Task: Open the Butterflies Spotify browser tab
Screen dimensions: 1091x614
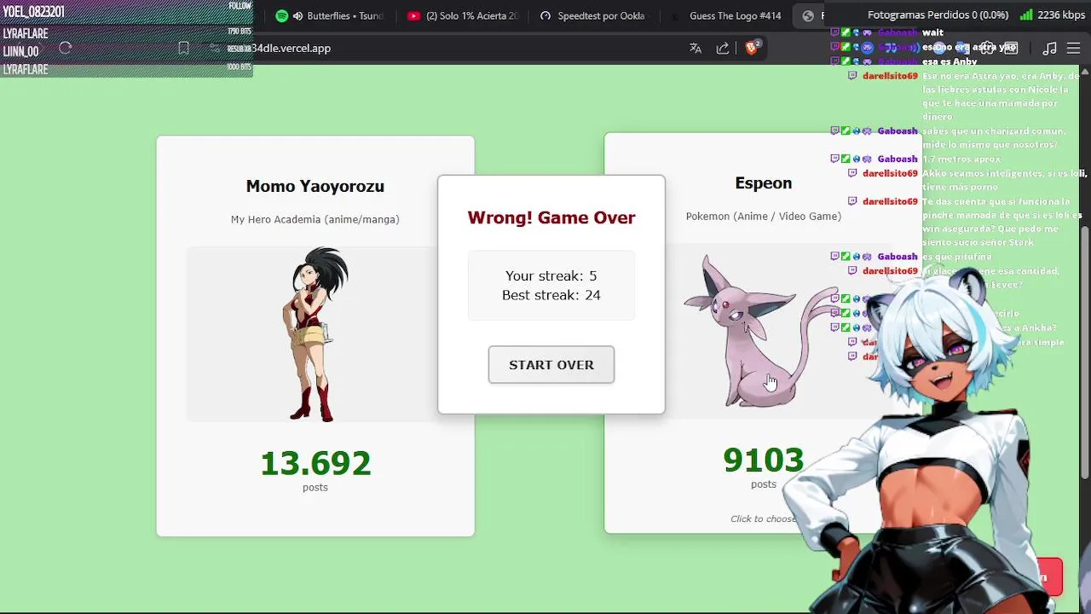Action: pos(331,15)
